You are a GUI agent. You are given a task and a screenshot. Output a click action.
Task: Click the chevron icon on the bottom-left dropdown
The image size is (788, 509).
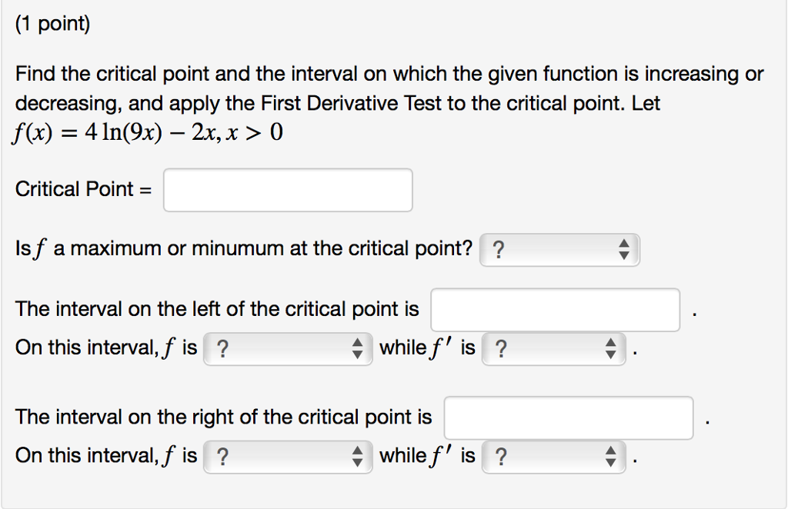(x=359, y=456)
